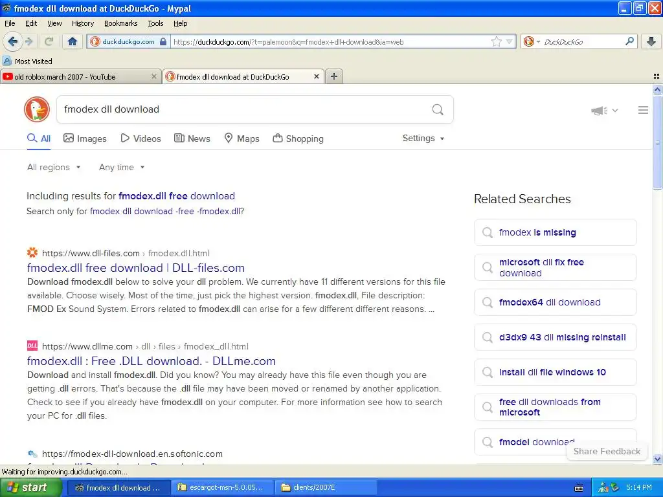This screenshot has width=663, height=497.
Task: Click the DuckDuckGo duck logo
Action: 37,109
